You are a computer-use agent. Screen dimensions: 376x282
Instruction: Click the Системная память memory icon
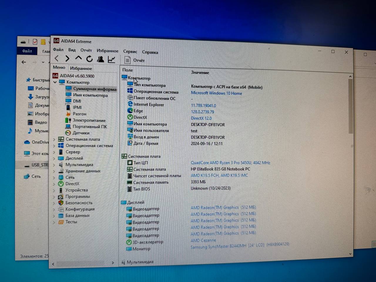coord(130,182)
